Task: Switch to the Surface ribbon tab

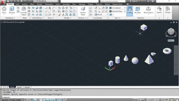Action: pos(25,4)
